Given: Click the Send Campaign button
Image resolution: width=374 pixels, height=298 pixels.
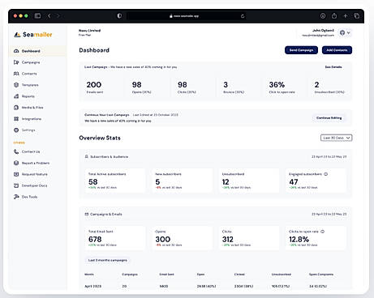Looking at the screenshot, I should point(301,50).
